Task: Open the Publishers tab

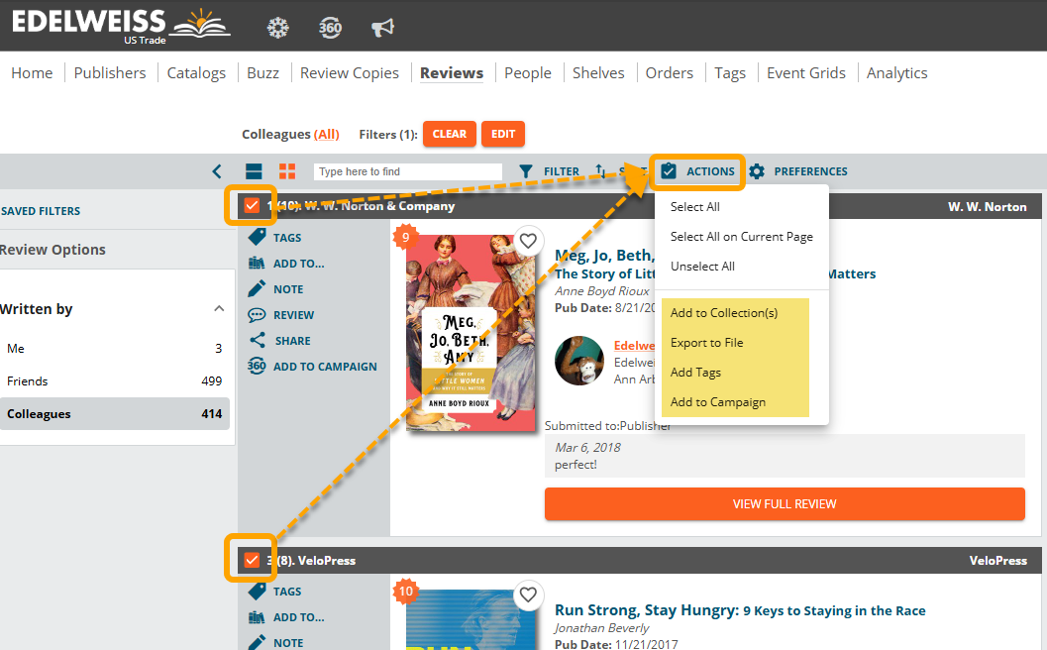Action: coord(110,72)
